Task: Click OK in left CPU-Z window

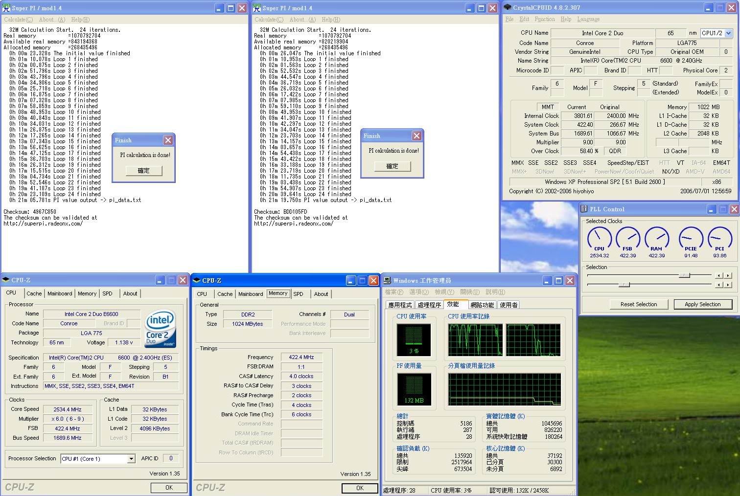Action: click(169, 488)
